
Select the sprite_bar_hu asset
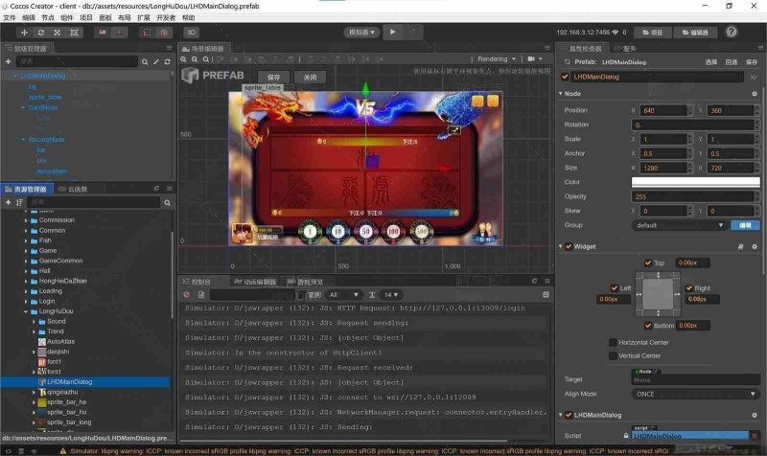pyautogui.click(x=66, y=412)
